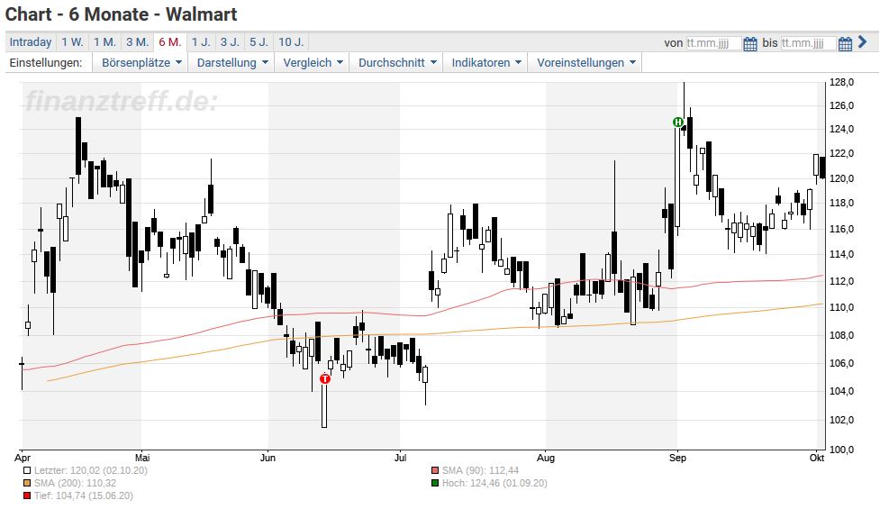889x509 pixels.
Task: Click the red Tief legend swatch
Action: (x=27, y=496)
